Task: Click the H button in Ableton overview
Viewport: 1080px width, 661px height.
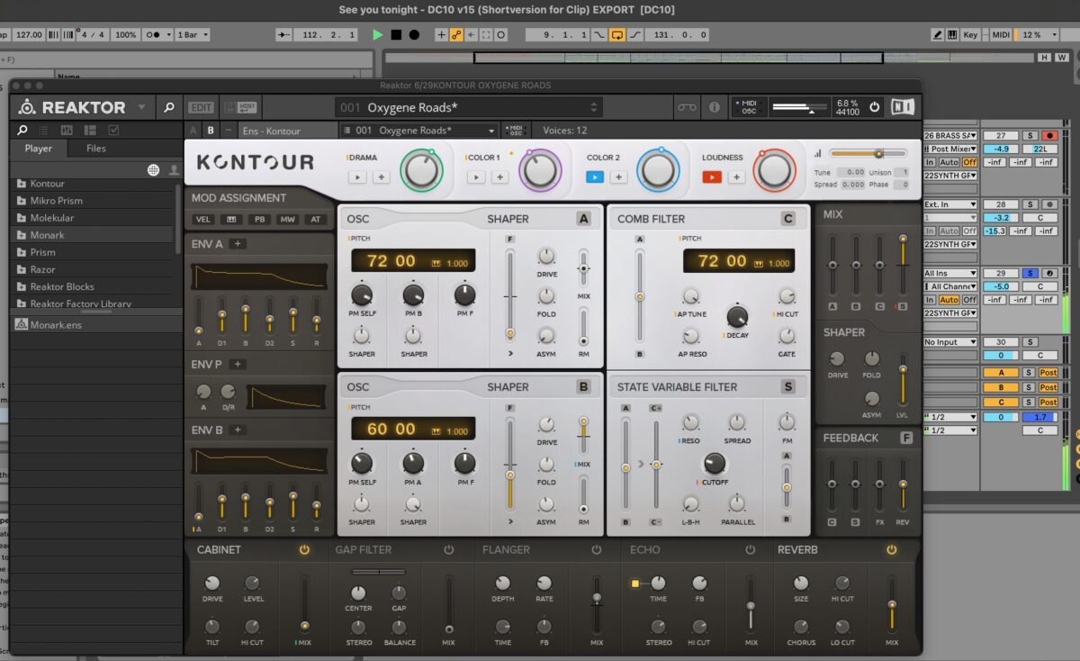Action: [1044, 57]
